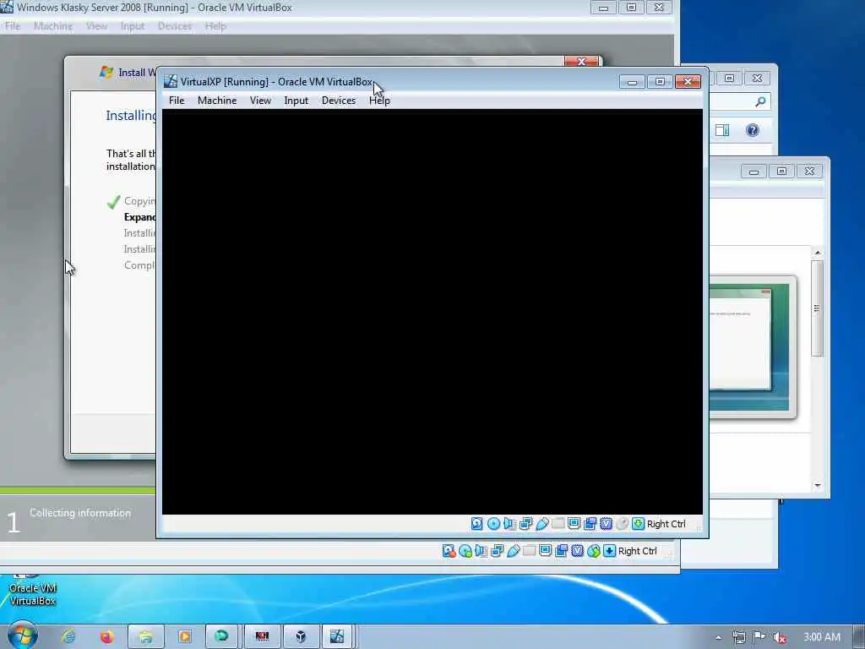Click the window preview thumbnail on right
865x649 pixels.
753,347
